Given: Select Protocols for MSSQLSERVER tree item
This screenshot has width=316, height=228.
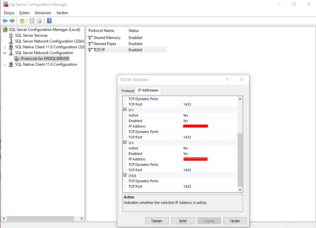Looking at the screenshot, I should click(x=45, y=59).
